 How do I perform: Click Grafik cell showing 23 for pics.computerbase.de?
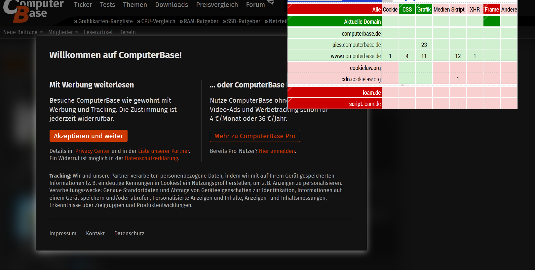[x=424, y=45]
